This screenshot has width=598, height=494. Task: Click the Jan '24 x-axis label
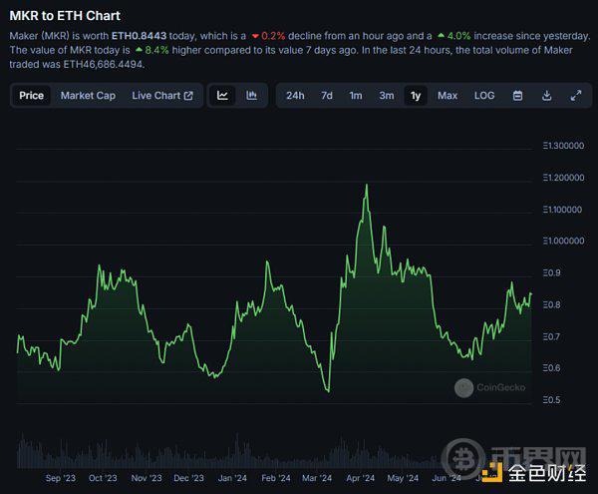tap(232, 478)
